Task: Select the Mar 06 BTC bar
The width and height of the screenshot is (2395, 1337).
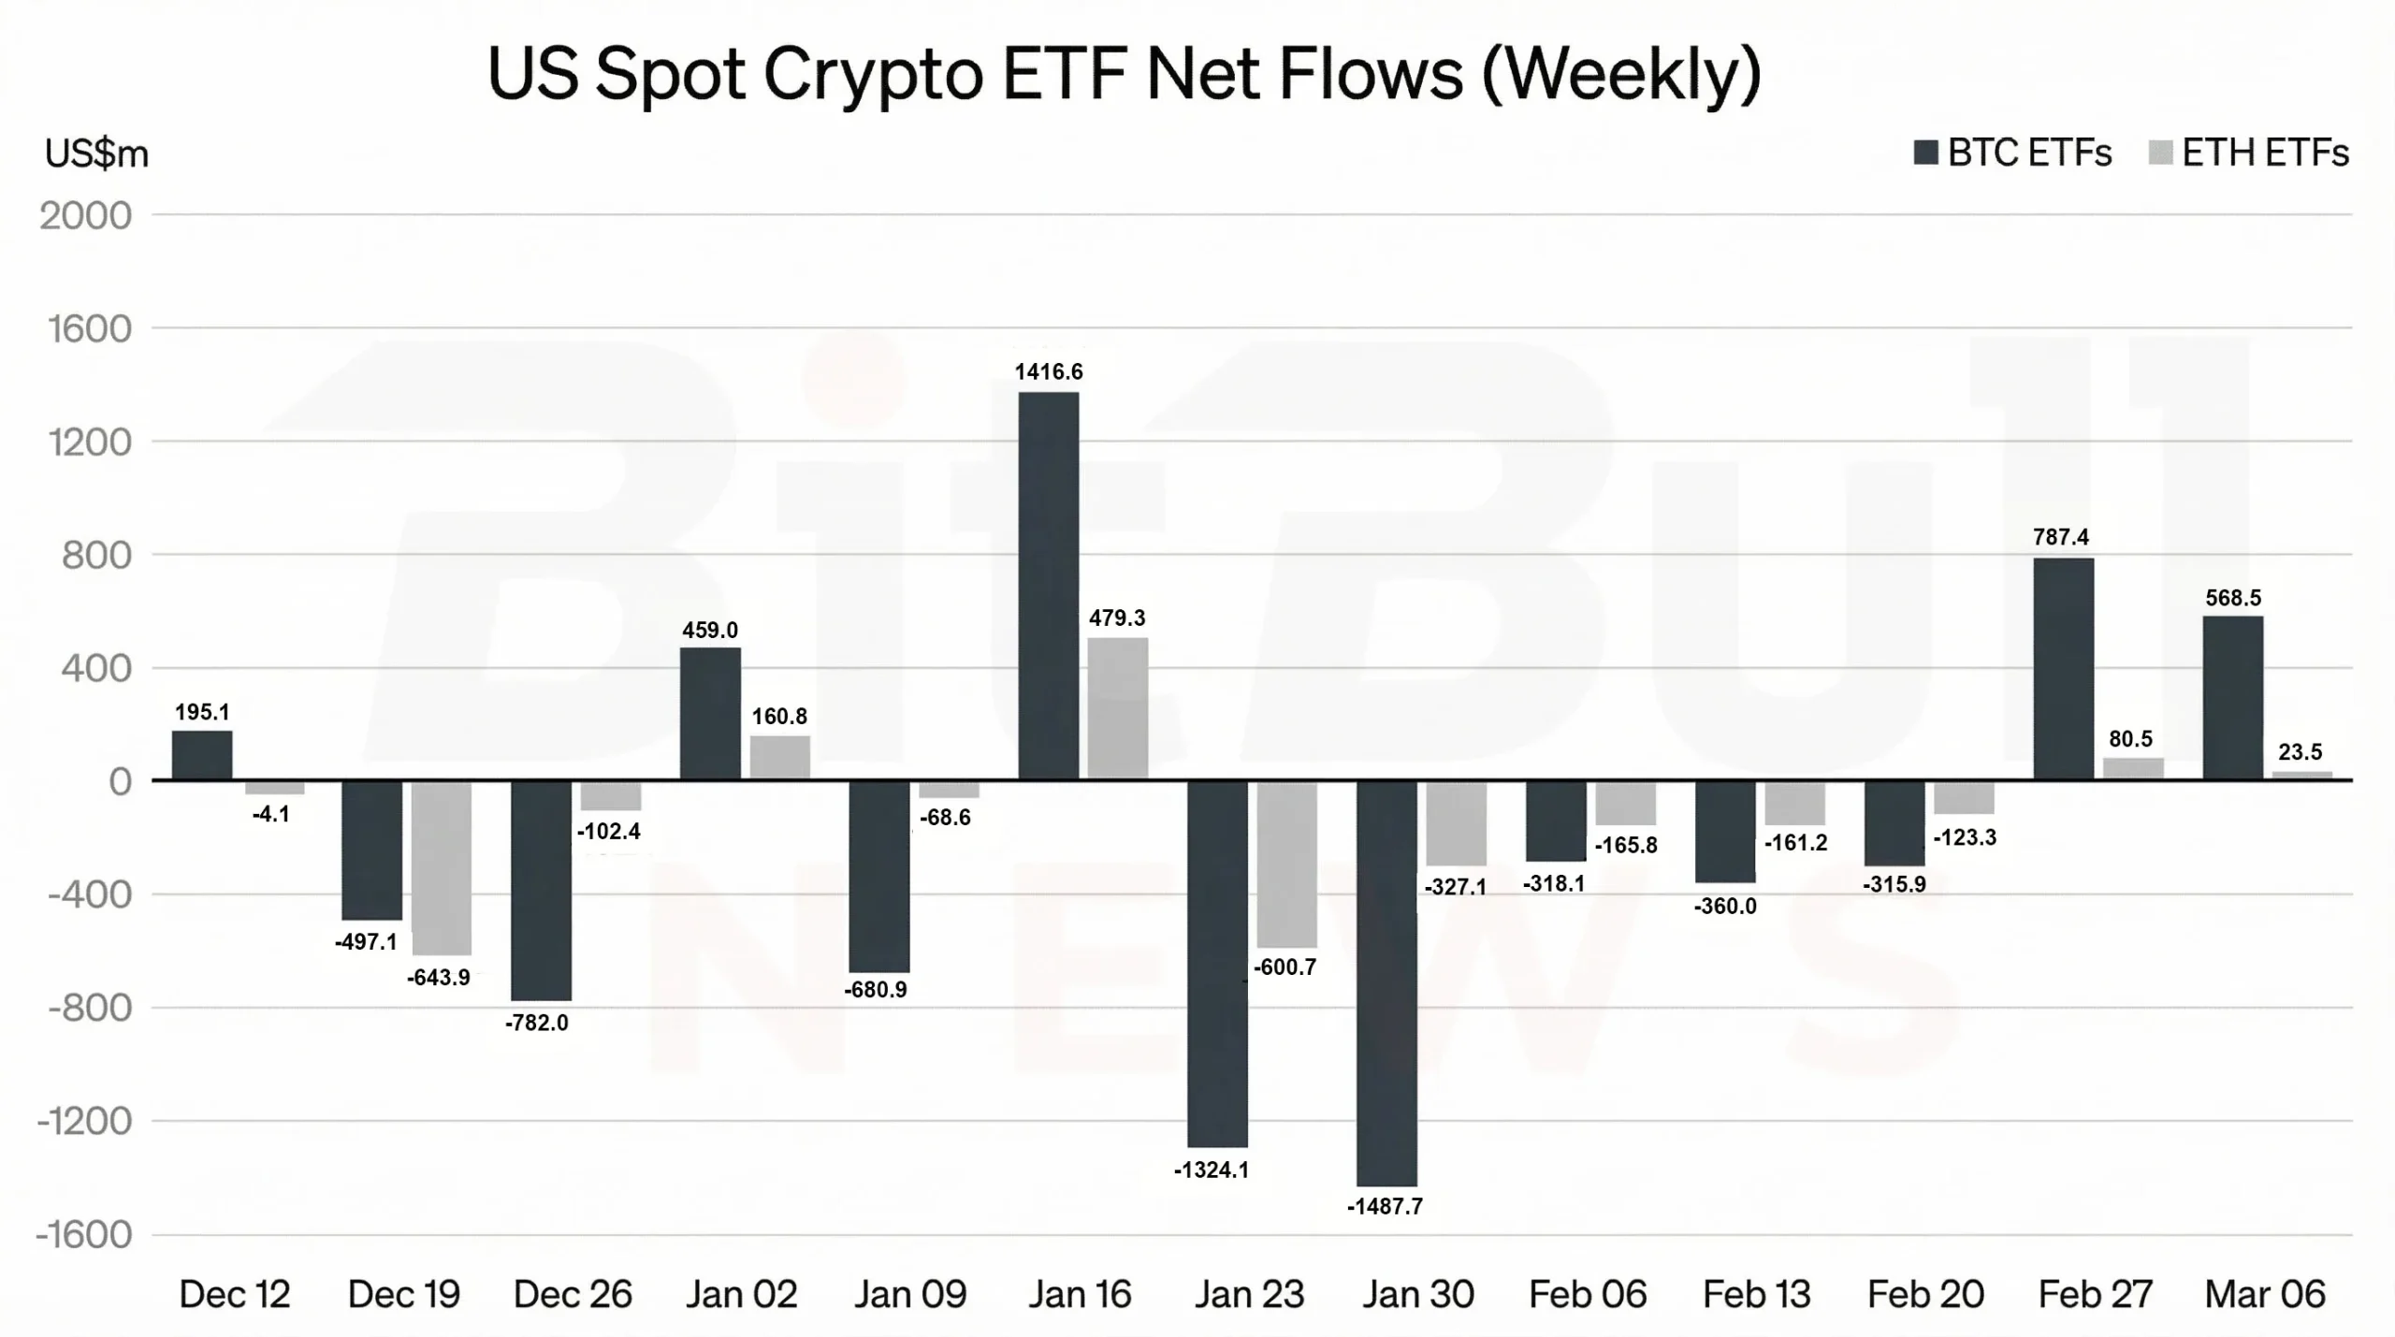Action: tap(2232, 697)
